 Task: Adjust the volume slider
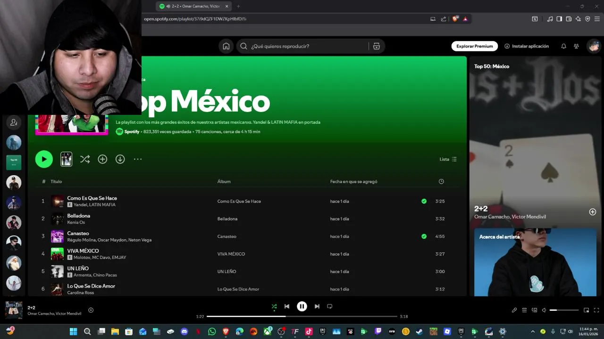(x=564, y=310)
